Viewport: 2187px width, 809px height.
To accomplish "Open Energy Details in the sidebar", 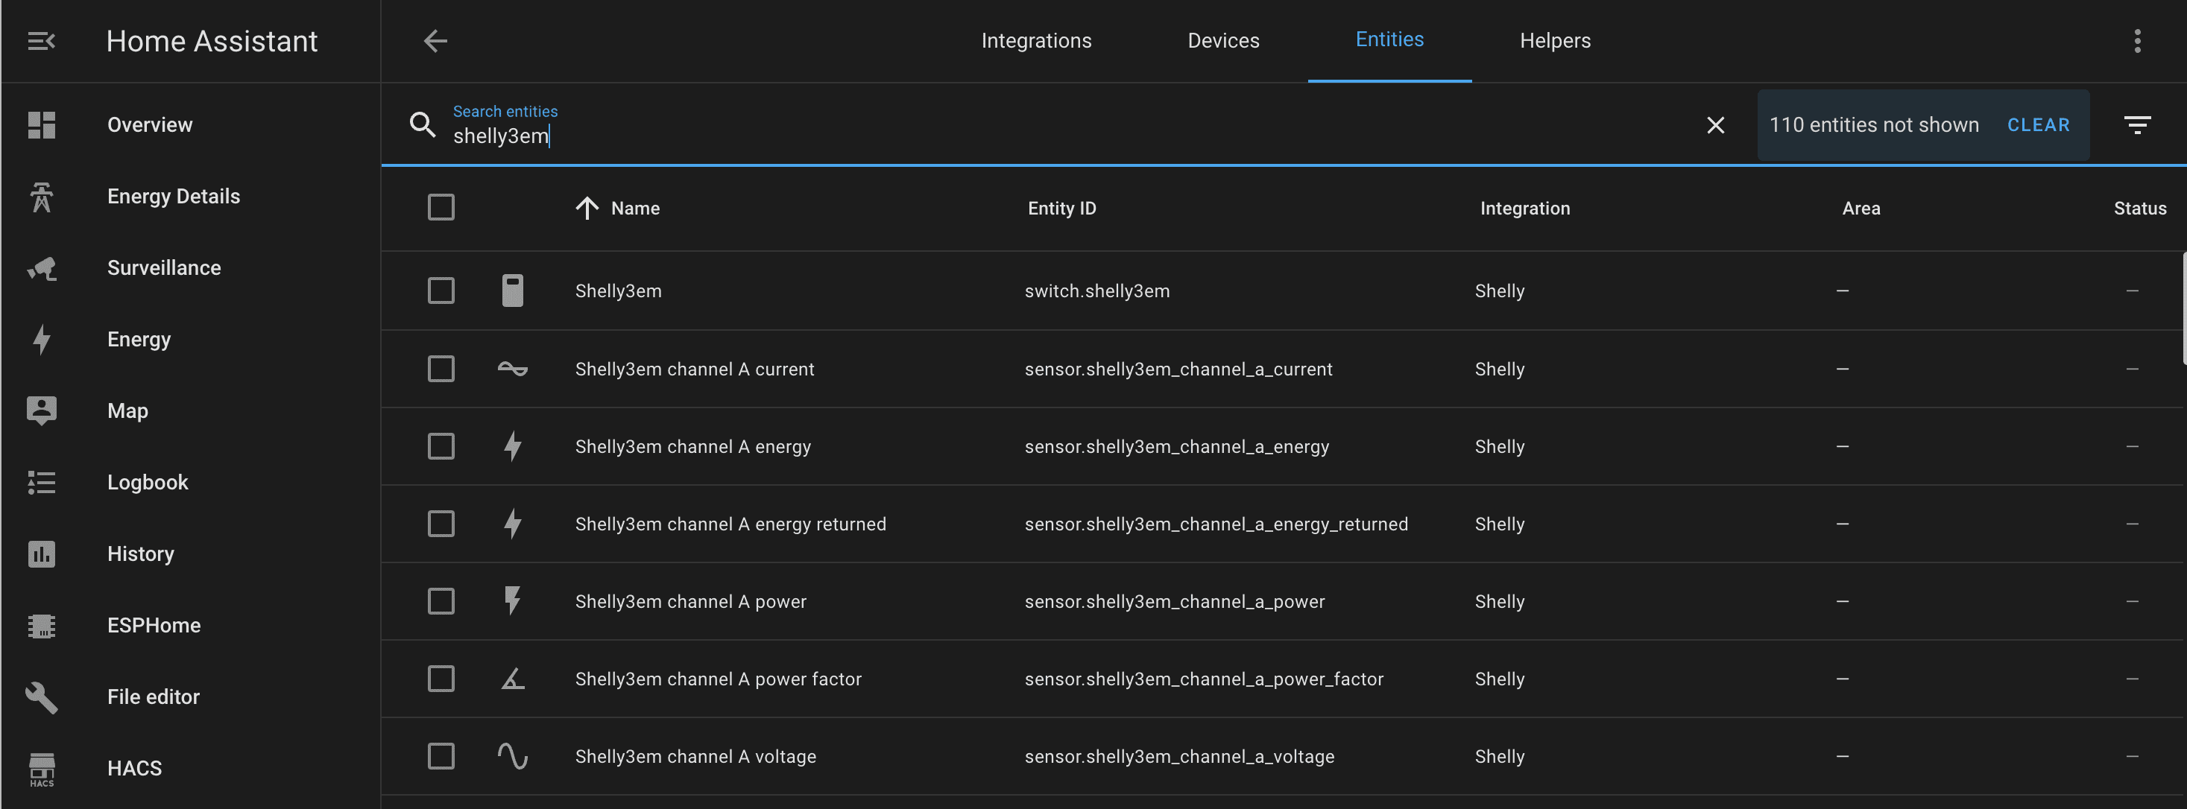I will [x=173, y=196].
